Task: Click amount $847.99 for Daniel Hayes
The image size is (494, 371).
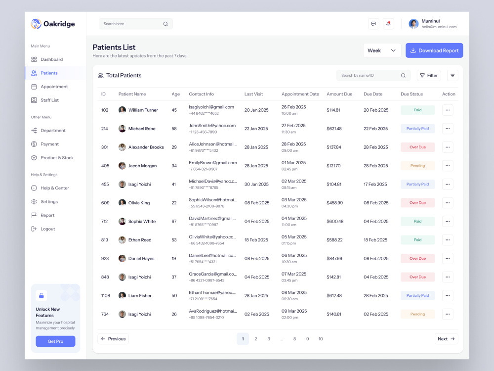Action: tap(334, 258)
